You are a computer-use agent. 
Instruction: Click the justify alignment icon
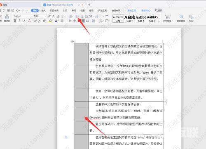pyautogui.click(x=83, y=21)
